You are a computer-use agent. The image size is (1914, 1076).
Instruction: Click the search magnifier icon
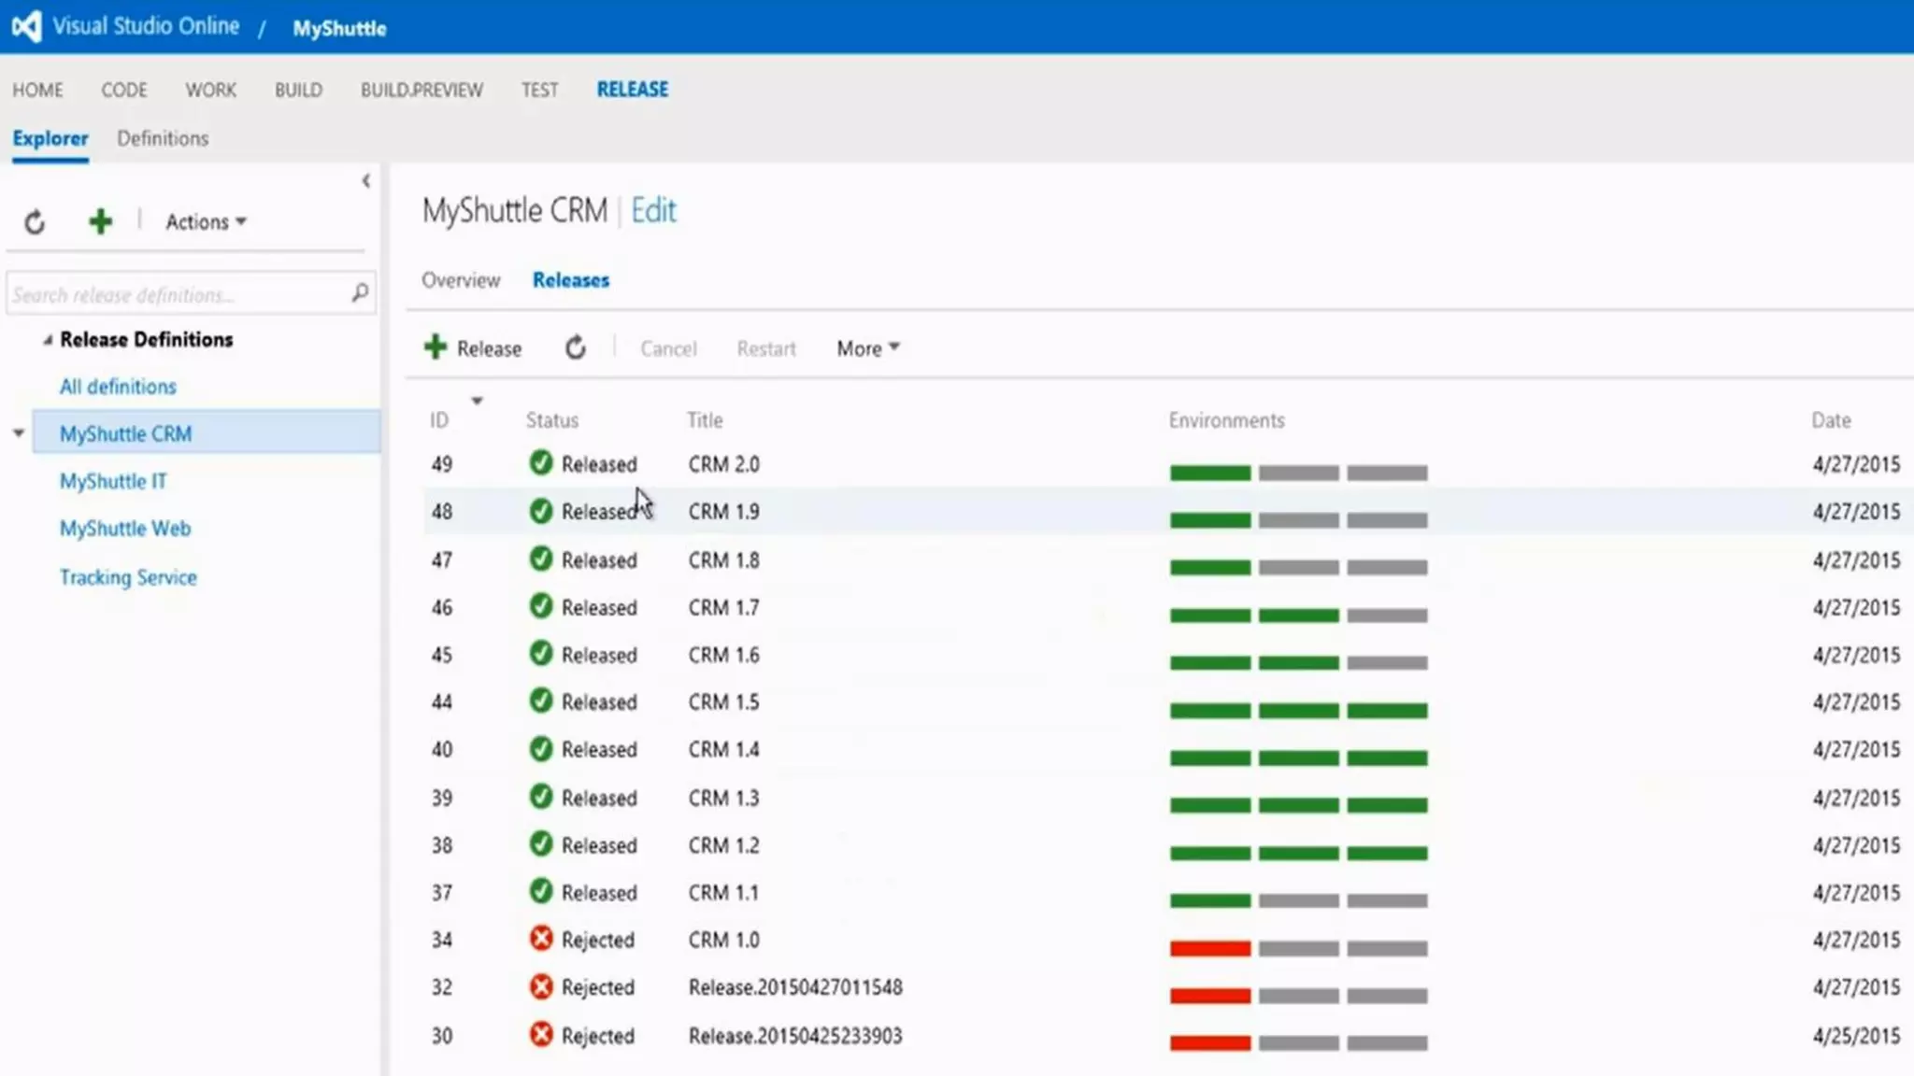[x=360, y=294]
